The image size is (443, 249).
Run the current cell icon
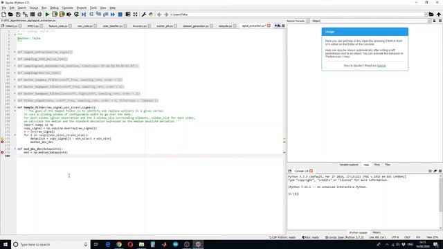(55, 15)
